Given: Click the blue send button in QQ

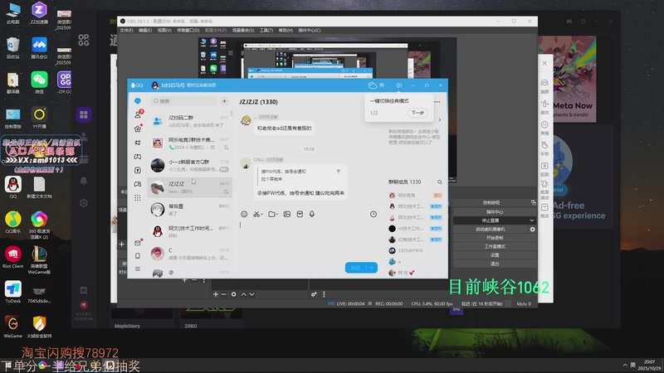Looking at the screenshot, I should tap(356, 268).
